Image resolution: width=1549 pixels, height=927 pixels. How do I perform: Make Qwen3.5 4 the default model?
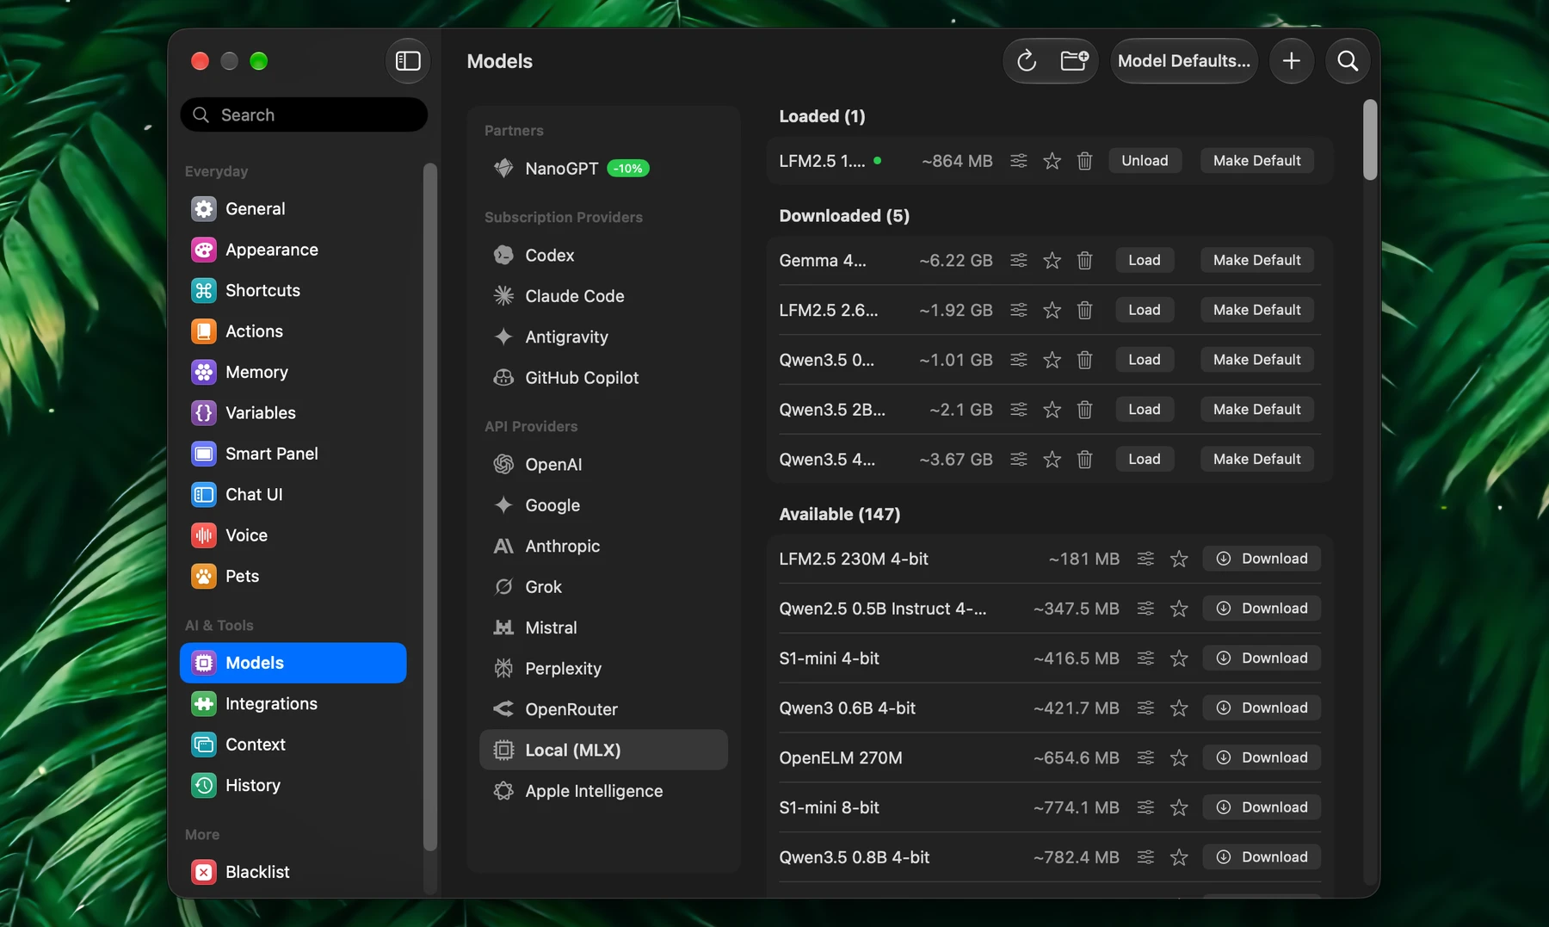pos(1256,460)
